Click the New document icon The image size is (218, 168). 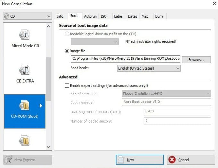point(121,160)
